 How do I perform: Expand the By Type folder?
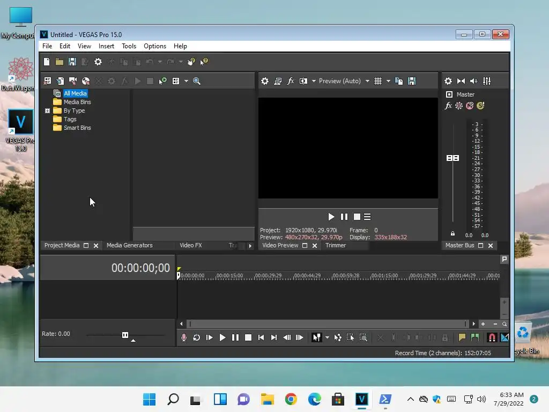point(47,111)
